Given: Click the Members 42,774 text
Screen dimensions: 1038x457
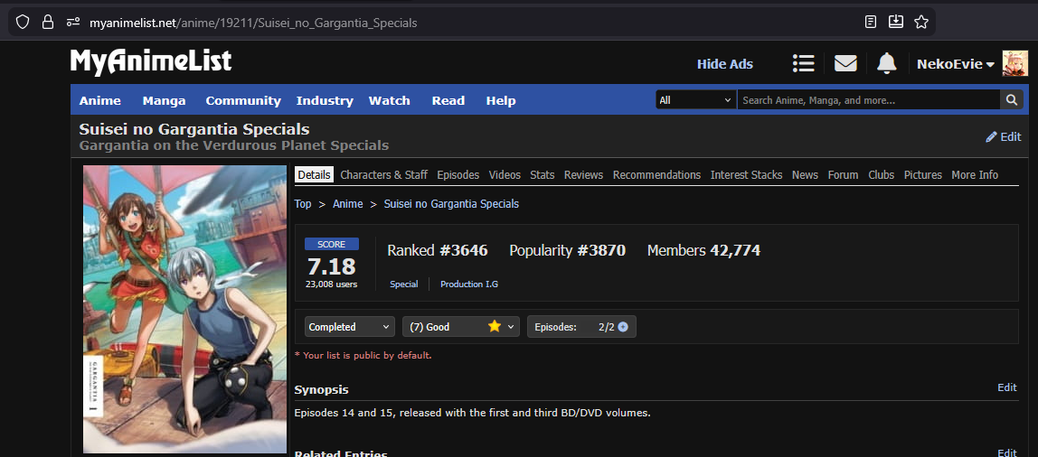Looking at the screenshot, I should (x=703, y=251).
